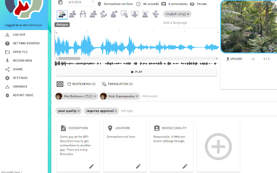277x173 pixels.
Task: Add a new metadata card with plus
Action: (x=218, y=147)
